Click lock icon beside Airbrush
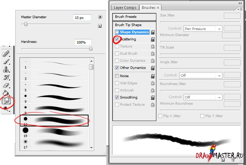The image size is (246, 165). click(x=152, y=90)
